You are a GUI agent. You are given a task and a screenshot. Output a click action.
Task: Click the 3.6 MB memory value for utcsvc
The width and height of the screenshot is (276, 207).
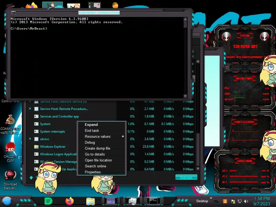pyautogui.click(x=149, y=139)
